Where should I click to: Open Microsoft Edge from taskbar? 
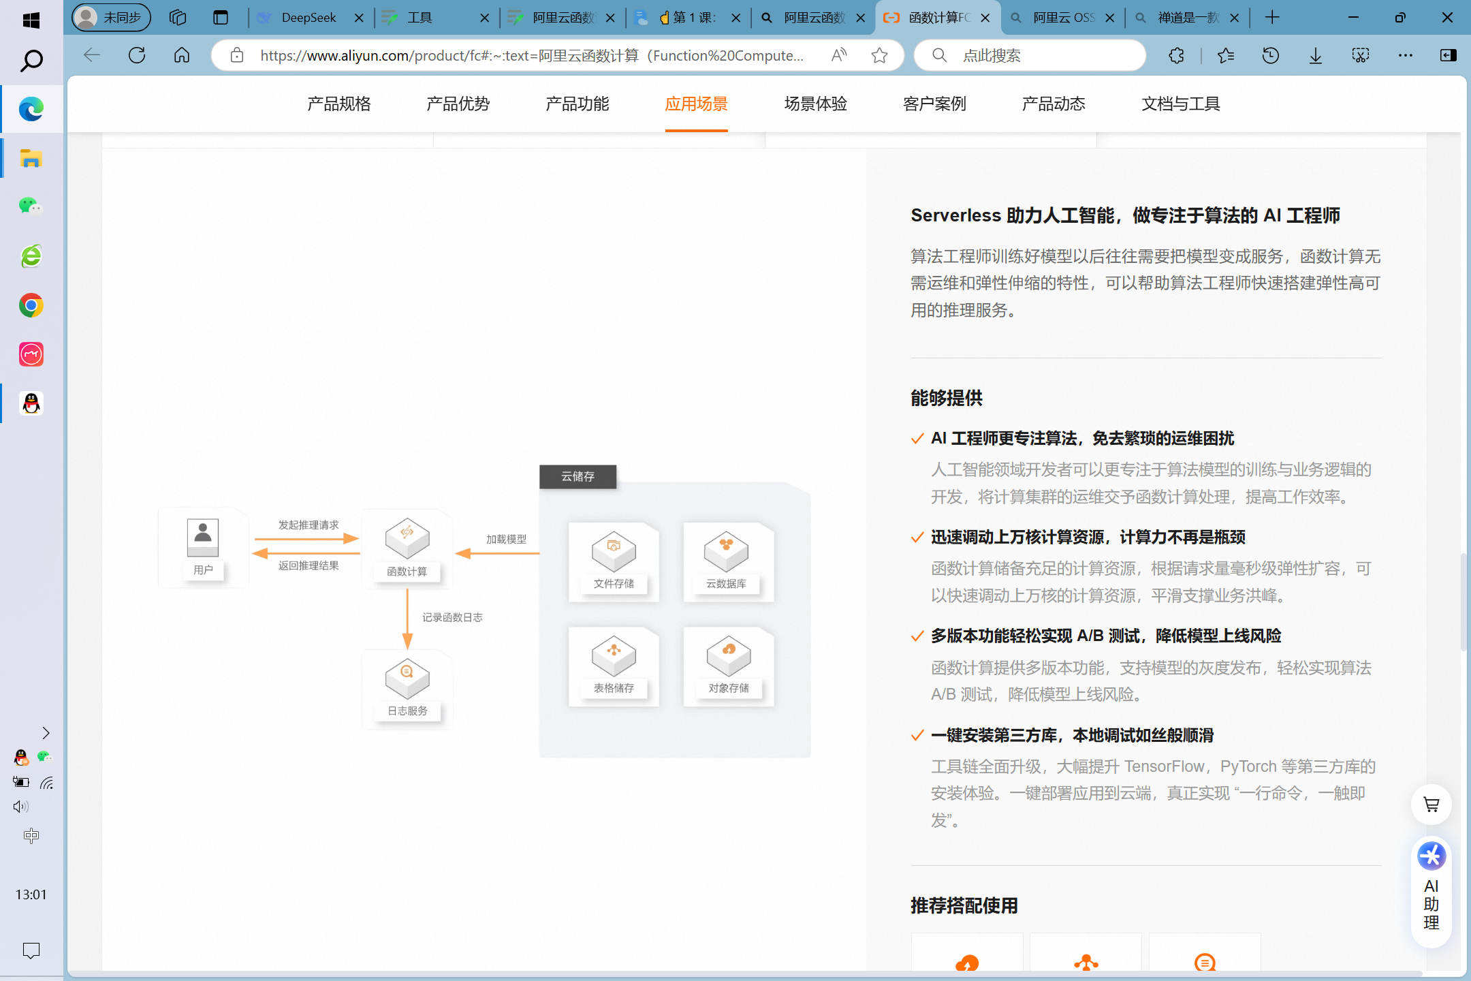point(31,109)
